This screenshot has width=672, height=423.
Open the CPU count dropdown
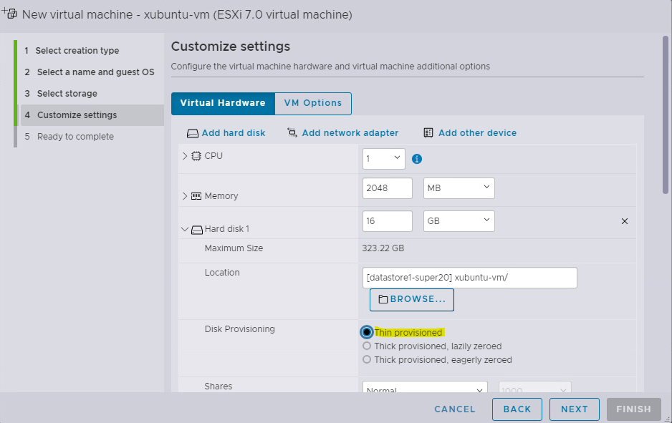click(x=384, y=158)
